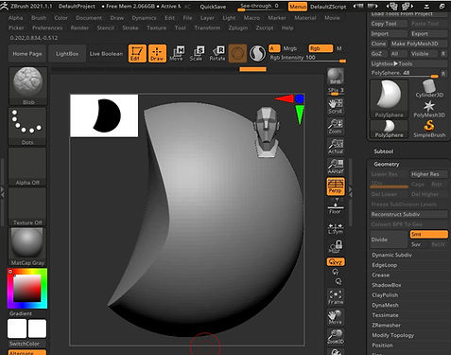Click the AAHalf magnifier icon
This screenshot has width=451, height=355.
click(336, 167)
